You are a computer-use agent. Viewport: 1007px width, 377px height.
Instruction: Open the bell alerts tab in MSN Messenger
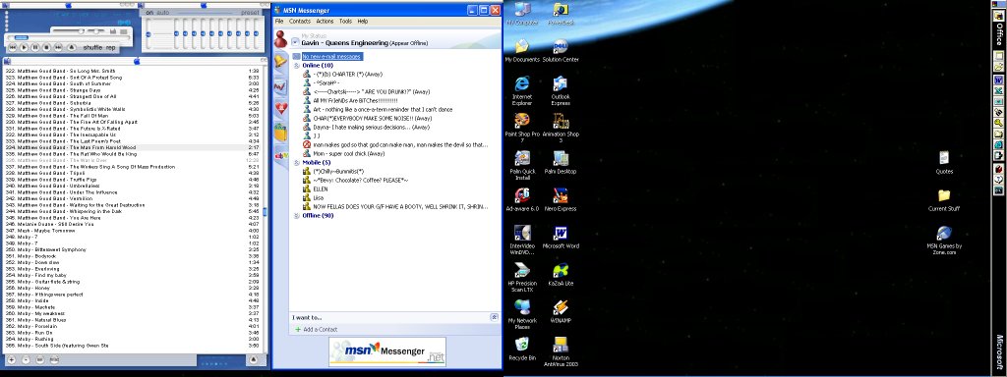pos(280,61)
